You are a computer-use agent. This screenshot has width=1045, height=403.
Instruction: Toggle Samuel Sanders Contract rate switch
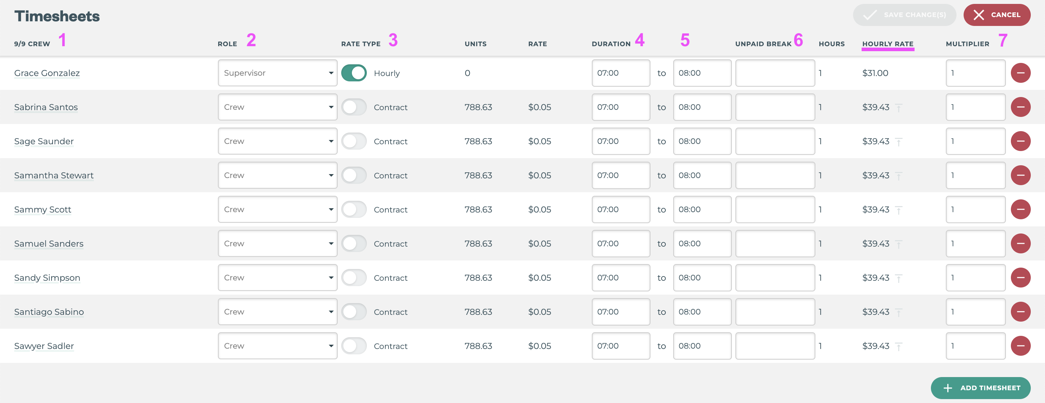[354, 244]
